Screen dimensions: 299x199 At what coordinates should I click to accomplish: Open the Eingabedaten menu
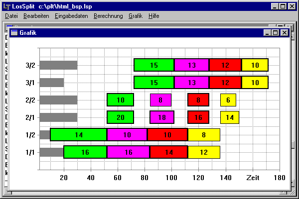(71, 16)
